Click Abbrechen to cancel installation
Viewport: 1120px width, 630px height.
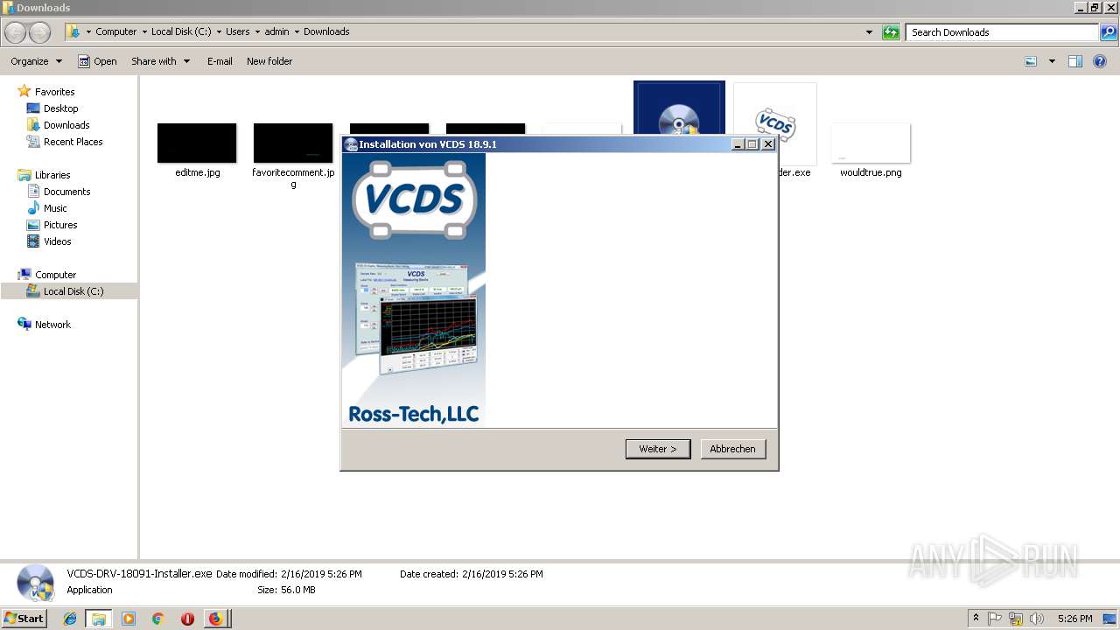pyautogui.click(x=733, y=449)
